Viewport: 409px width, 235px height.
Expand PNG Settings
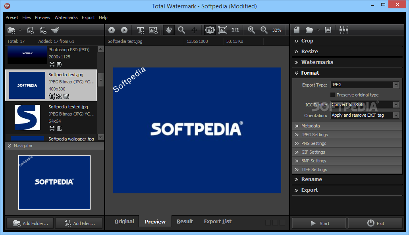347,143
